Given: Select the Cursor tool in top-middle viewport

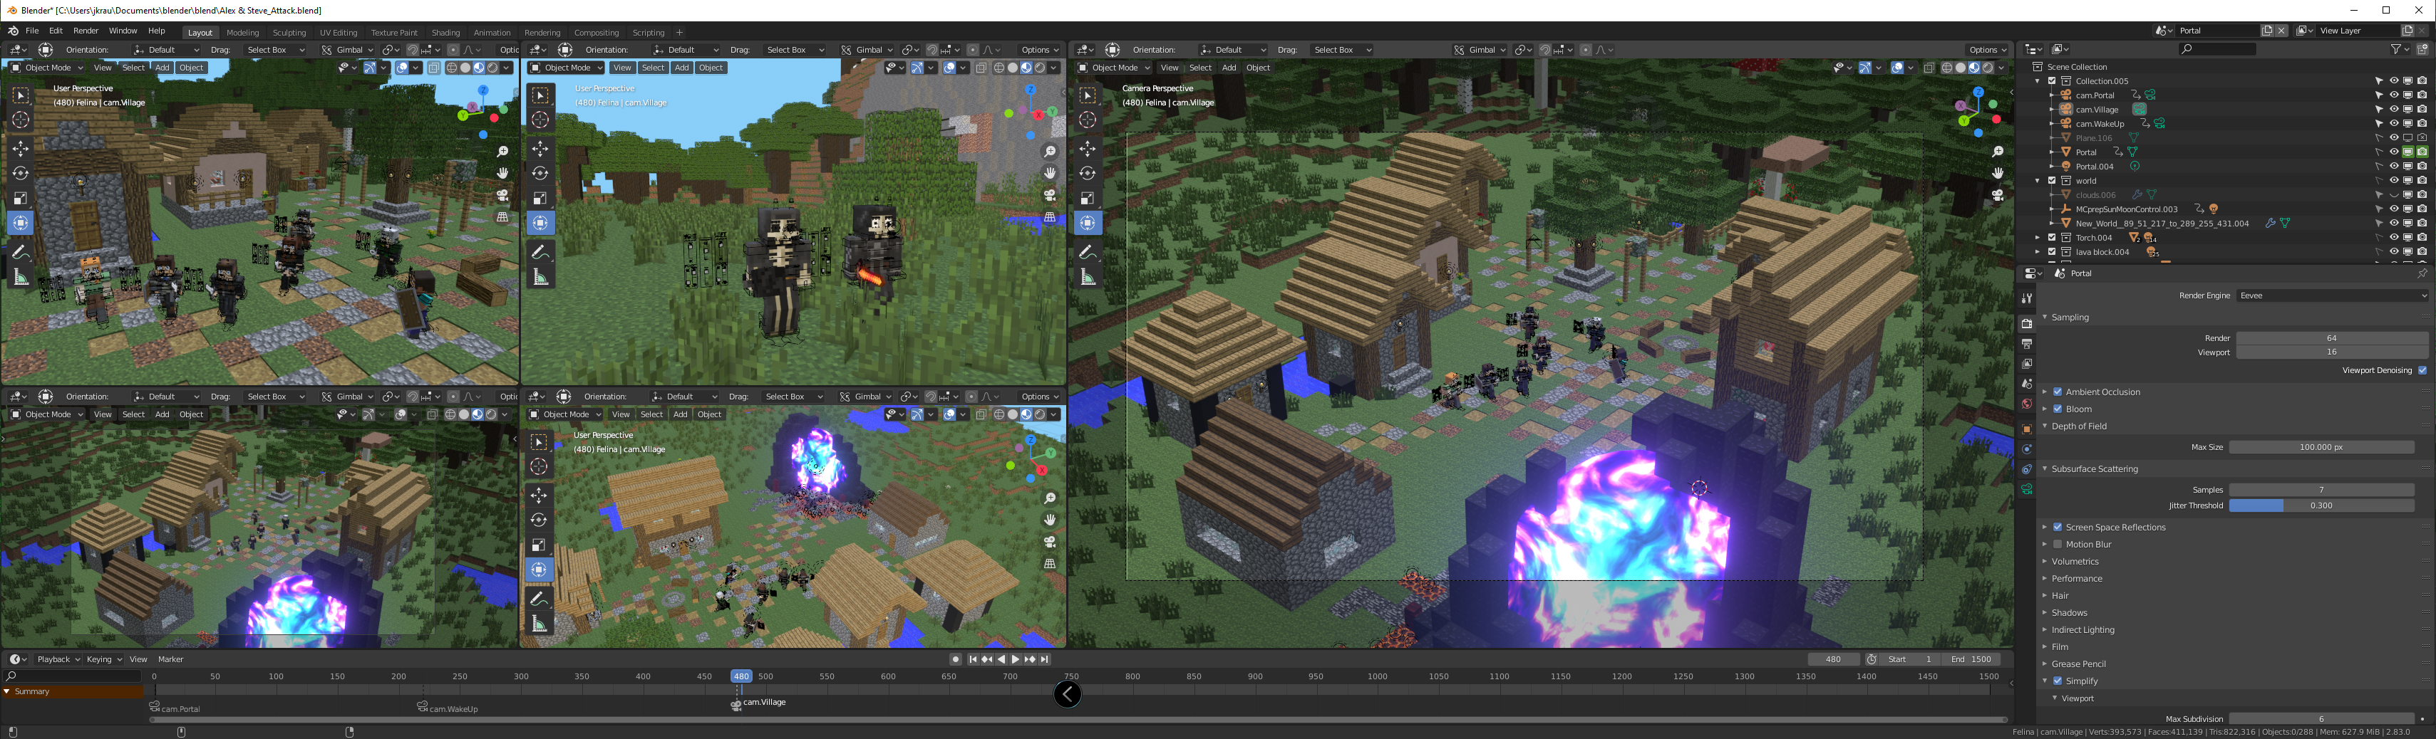Looking at the screenshot, I should pyautogui.click(x=540, y=119).
